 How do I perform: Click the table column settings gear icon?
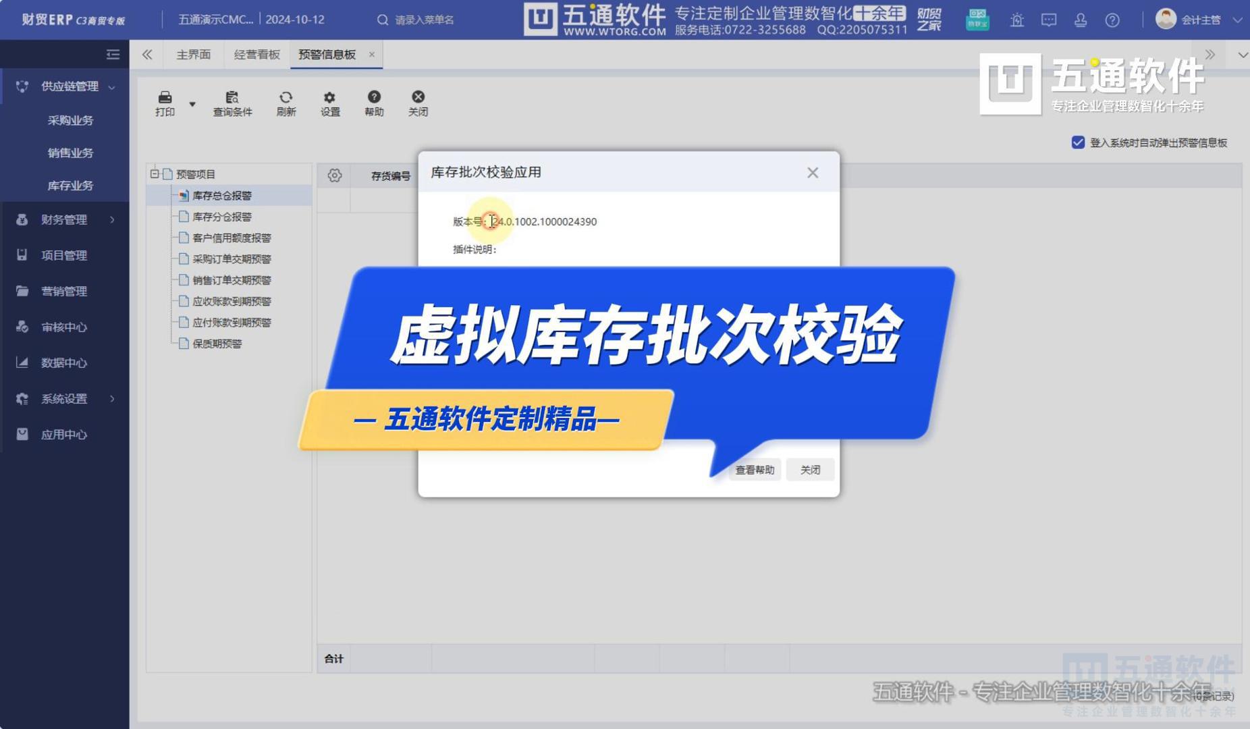pos(334,175)
